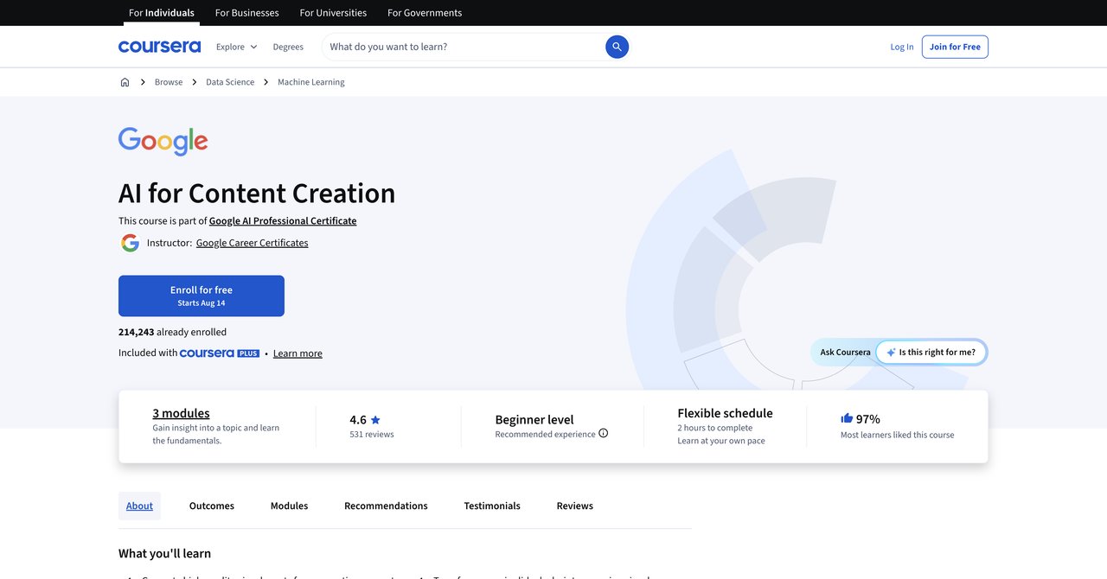1107x579 pixels.
Task: Click the Ask Coursera label
Action: coord(846,353)
